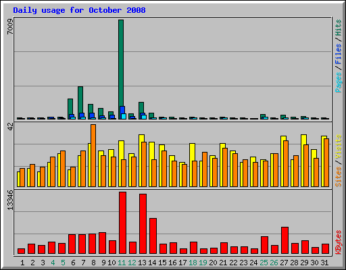346x270 pixels.
Task: Click the yellow 'Visits' legend label
Action: (x=338, y=146)
